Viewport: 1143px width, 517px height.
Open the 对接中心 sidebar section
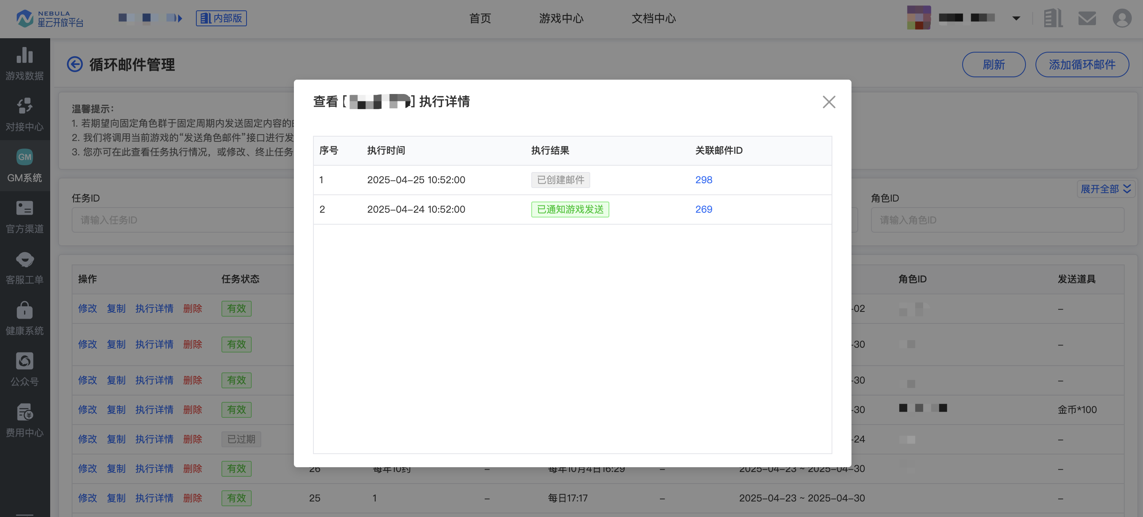pos(25,114)
